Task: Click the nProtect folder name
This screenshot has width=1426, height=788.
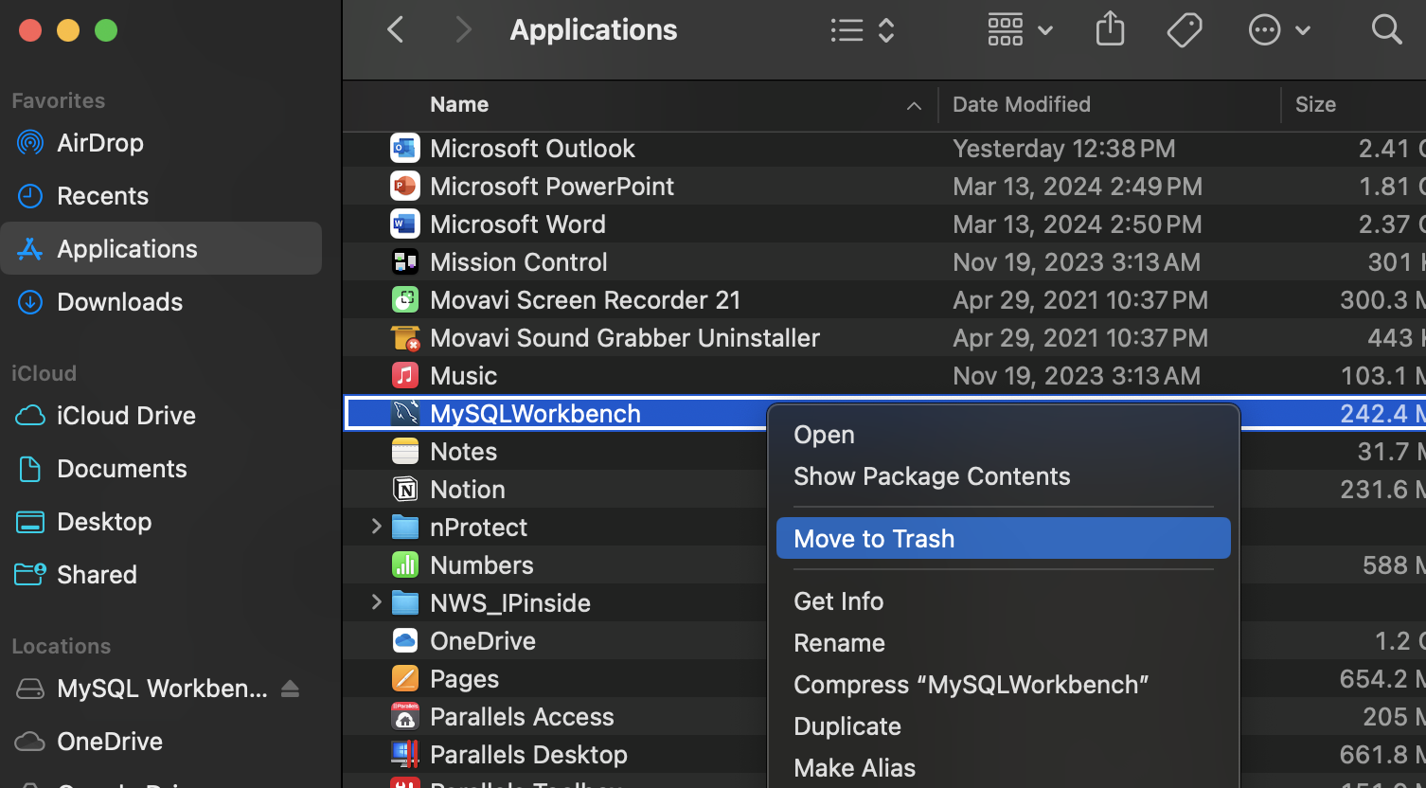Action: coord(478,528)
